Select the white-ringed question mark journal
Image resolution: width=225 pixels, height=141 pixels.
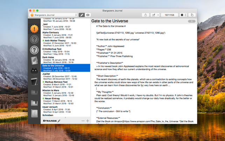(34, 50)
